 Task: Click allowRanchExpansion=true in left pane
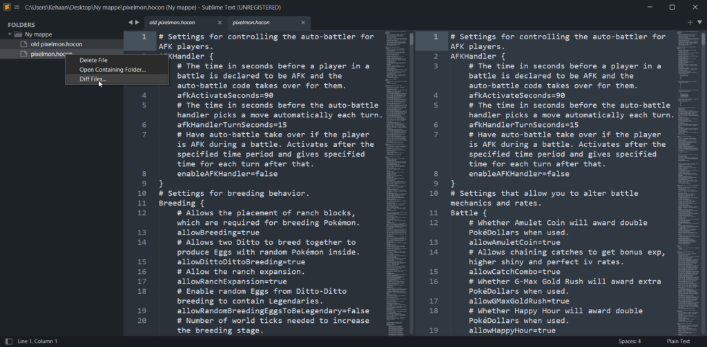[232, 281]
